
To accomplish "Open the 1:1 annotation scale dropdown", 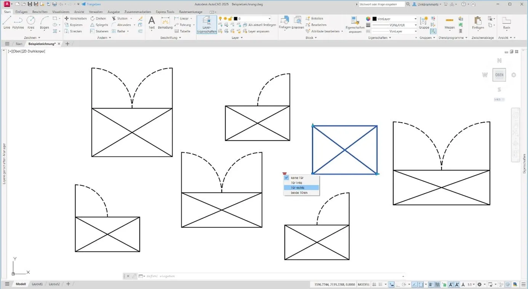I will coord(472,284).
